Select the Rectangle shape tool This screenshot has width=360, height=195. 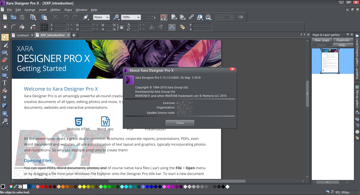click(x=4, y=75)
